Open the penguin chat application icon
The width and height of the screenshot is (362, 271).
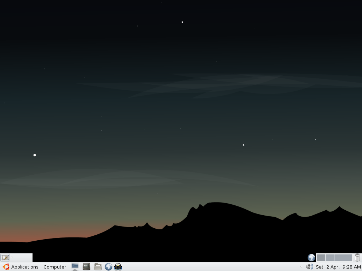click(118, 267)
